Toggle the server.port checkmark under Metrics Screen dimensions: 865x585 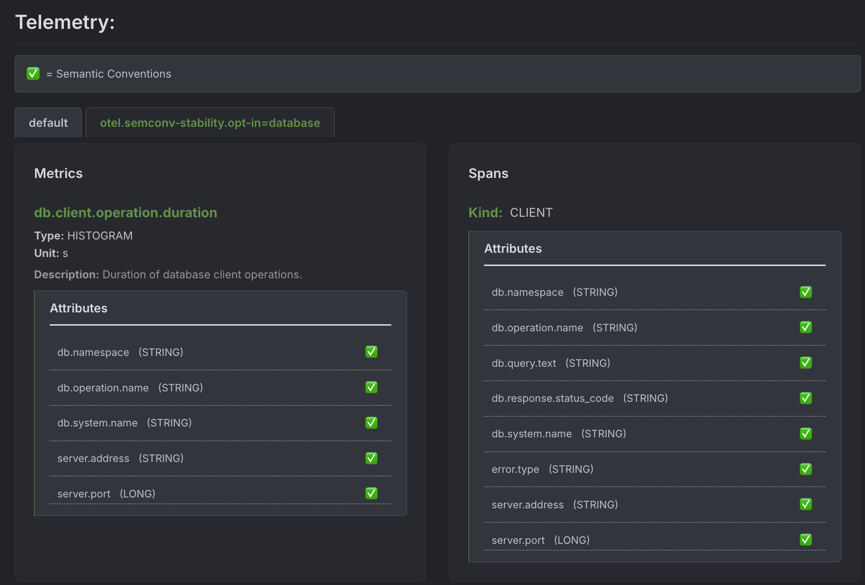click(x=371, y=493)
